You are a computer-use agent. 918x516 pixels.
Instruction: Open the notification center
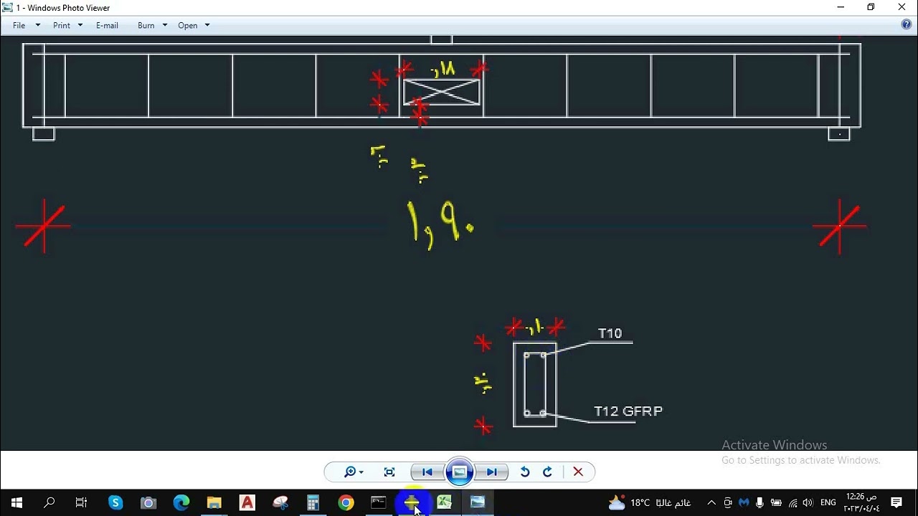coord(896,503)
